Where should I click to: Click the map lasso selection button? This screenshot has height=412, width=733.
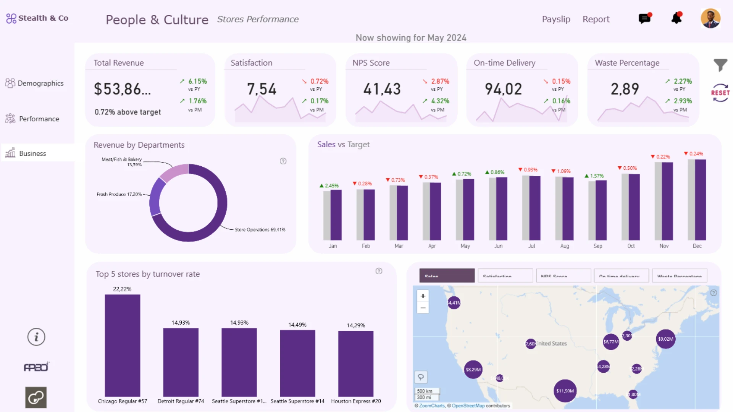pyautogui.click(x=421, y=377)
